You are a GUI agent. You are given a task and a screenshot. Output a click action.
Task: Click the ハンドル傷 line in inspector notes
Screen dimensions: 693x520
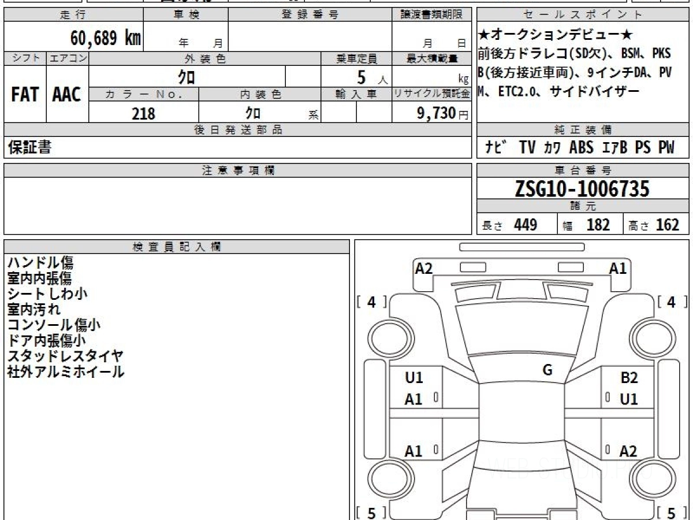point(40,263)
